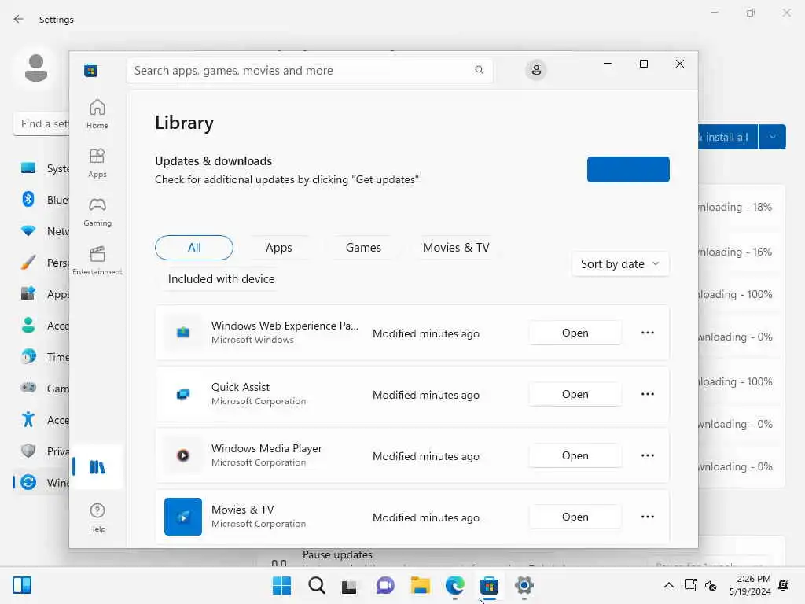805x604 pixels.
Task: Open Help in the Store sidebar
Action: 97,517
